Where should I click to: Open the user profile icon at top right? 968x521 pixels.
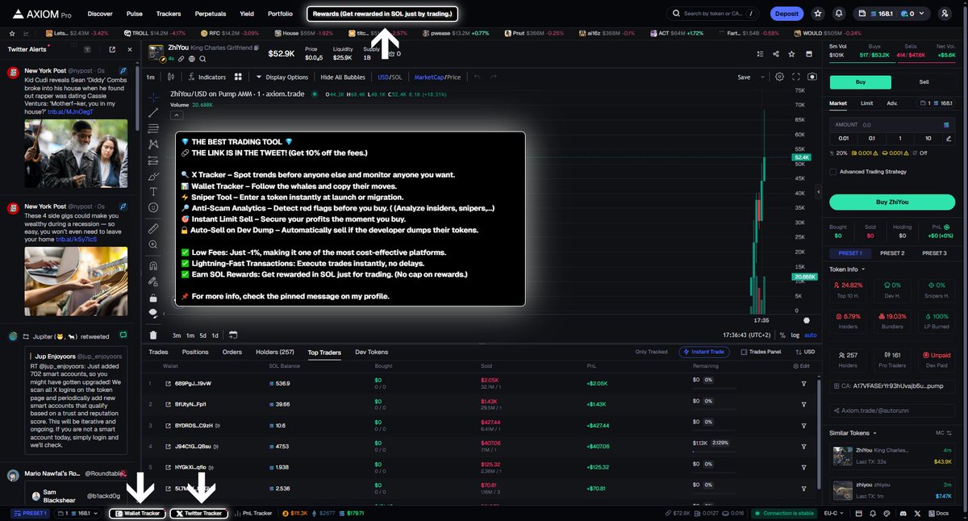click(945, 14)
